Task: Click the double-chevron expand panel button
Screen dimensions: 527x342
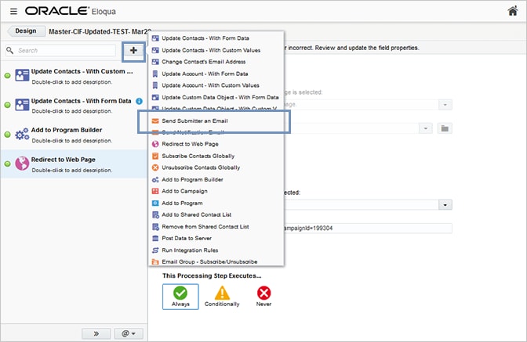Action: pos(96,333)
